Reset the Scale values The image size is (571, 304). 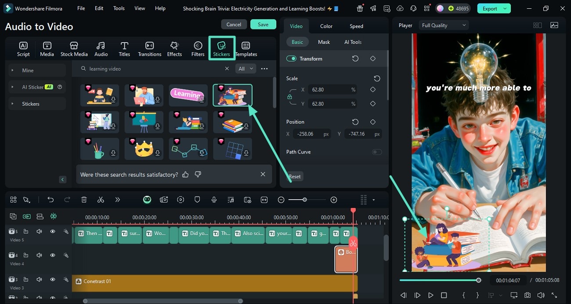(x=377, y=79)
